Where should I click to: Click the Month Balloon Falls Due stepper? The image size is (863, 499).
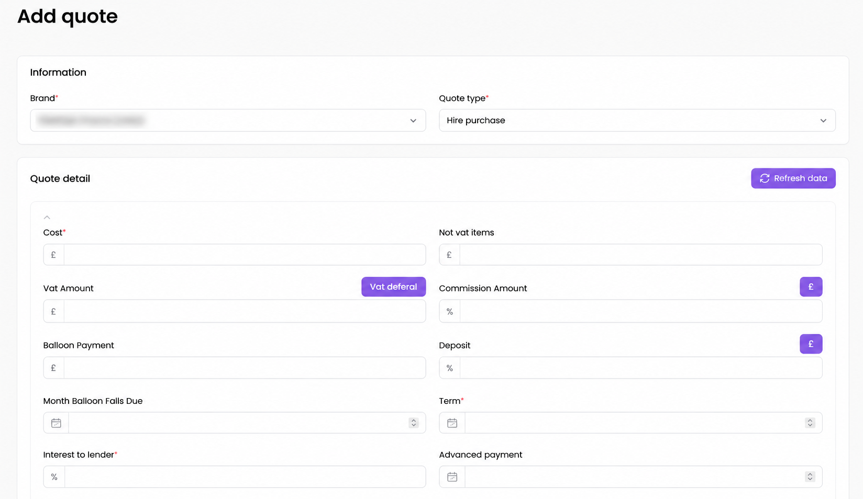click(x=414, y=423)
